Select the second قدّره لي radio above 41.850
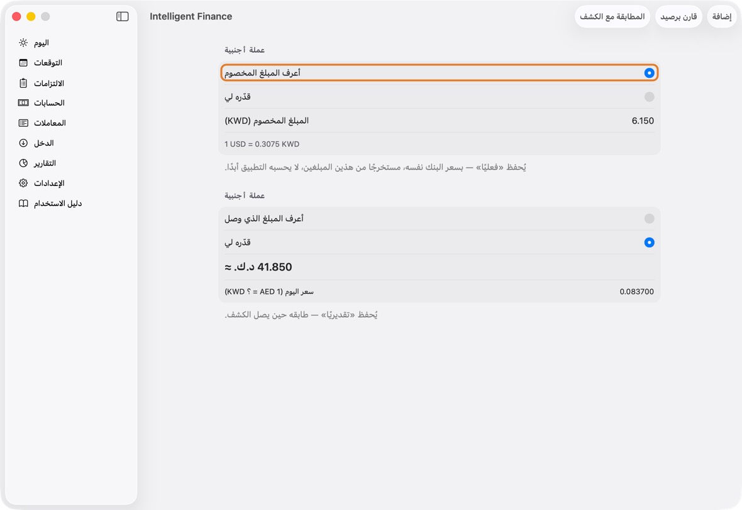Viewport: 742px width, 510px height. [649, 242]
